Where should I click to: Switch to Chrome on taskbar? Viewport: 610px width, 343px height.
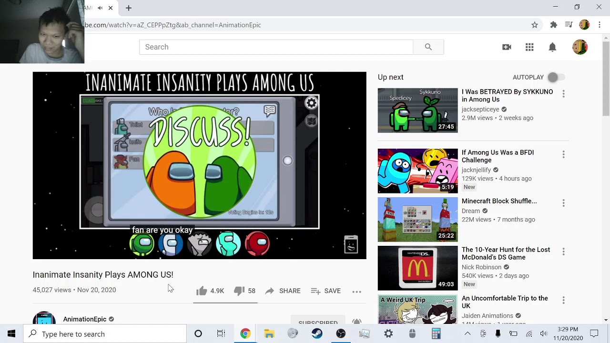245,334
